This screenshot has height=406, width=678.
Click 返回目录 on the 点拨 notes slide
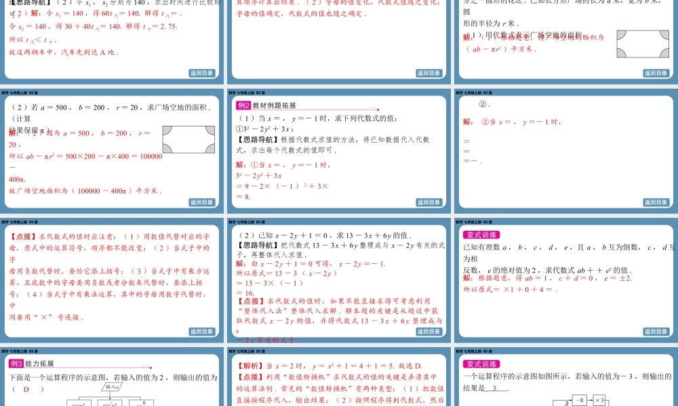tap(201, 332)
